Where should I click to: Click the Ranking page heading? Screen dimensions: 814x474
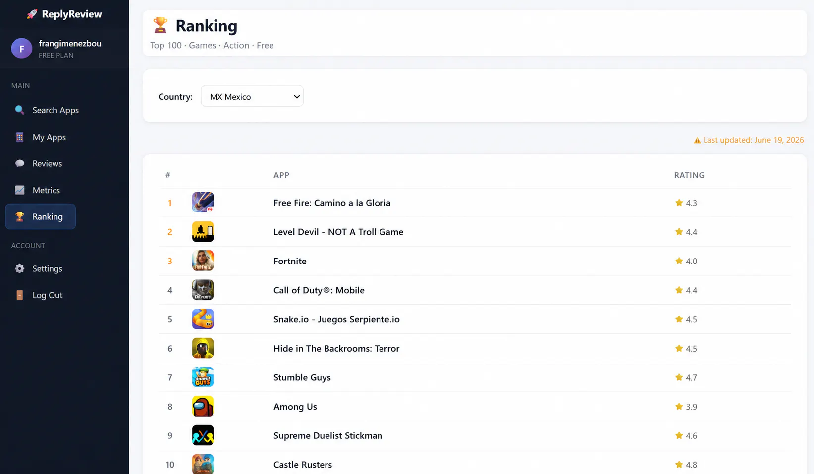tap(207, 25)
